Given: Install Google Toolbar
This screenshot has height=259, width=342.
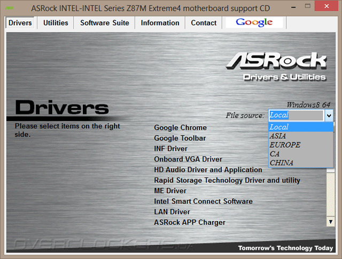Looking at the screenshot, I should click(180, 139).
